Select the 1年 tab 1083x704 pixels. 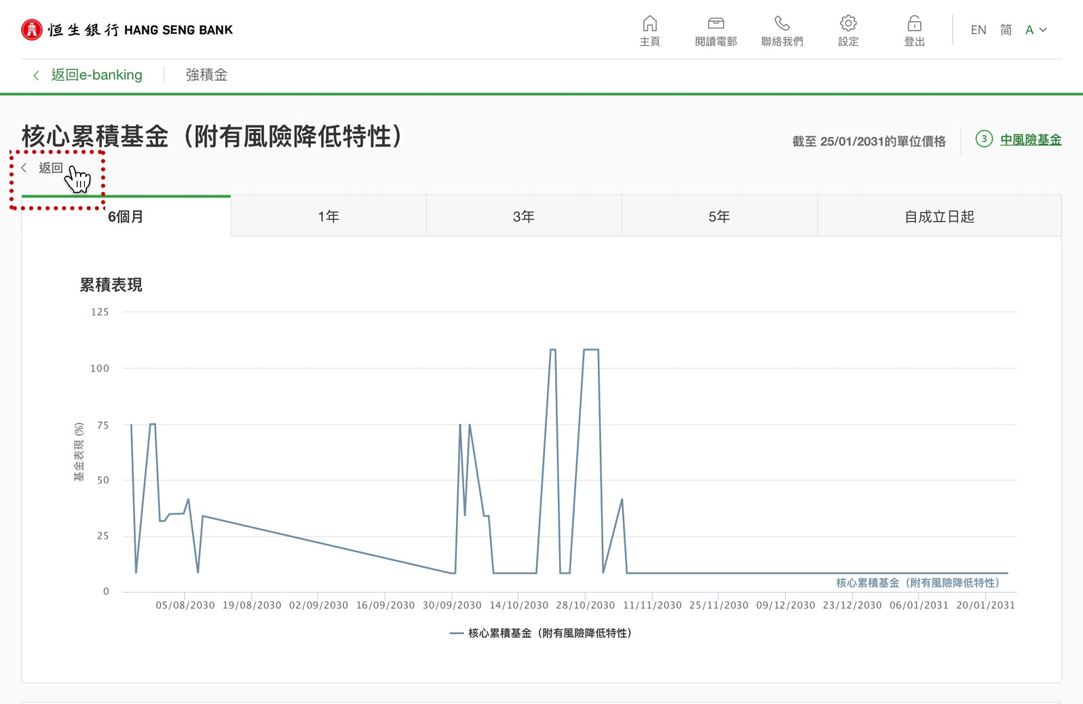pos(328,216)
